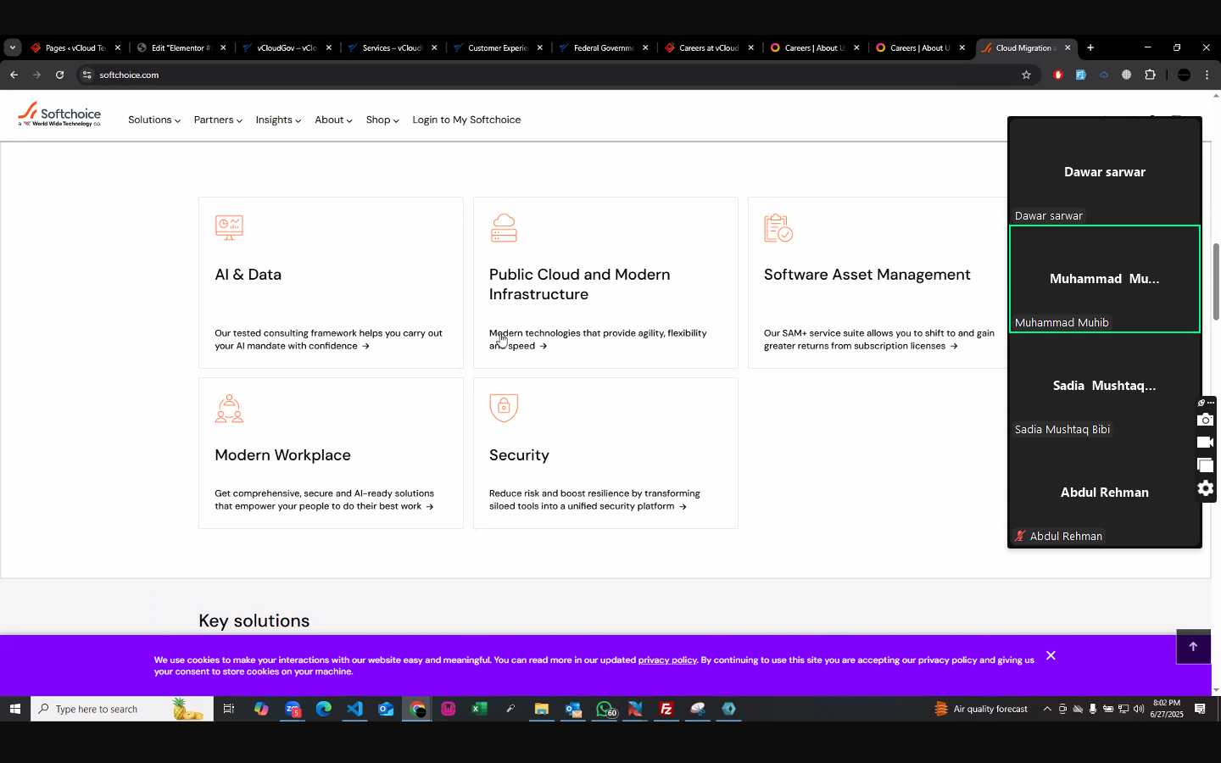
Task: Open WhatsApp from the taskbar
Action: 605,709
